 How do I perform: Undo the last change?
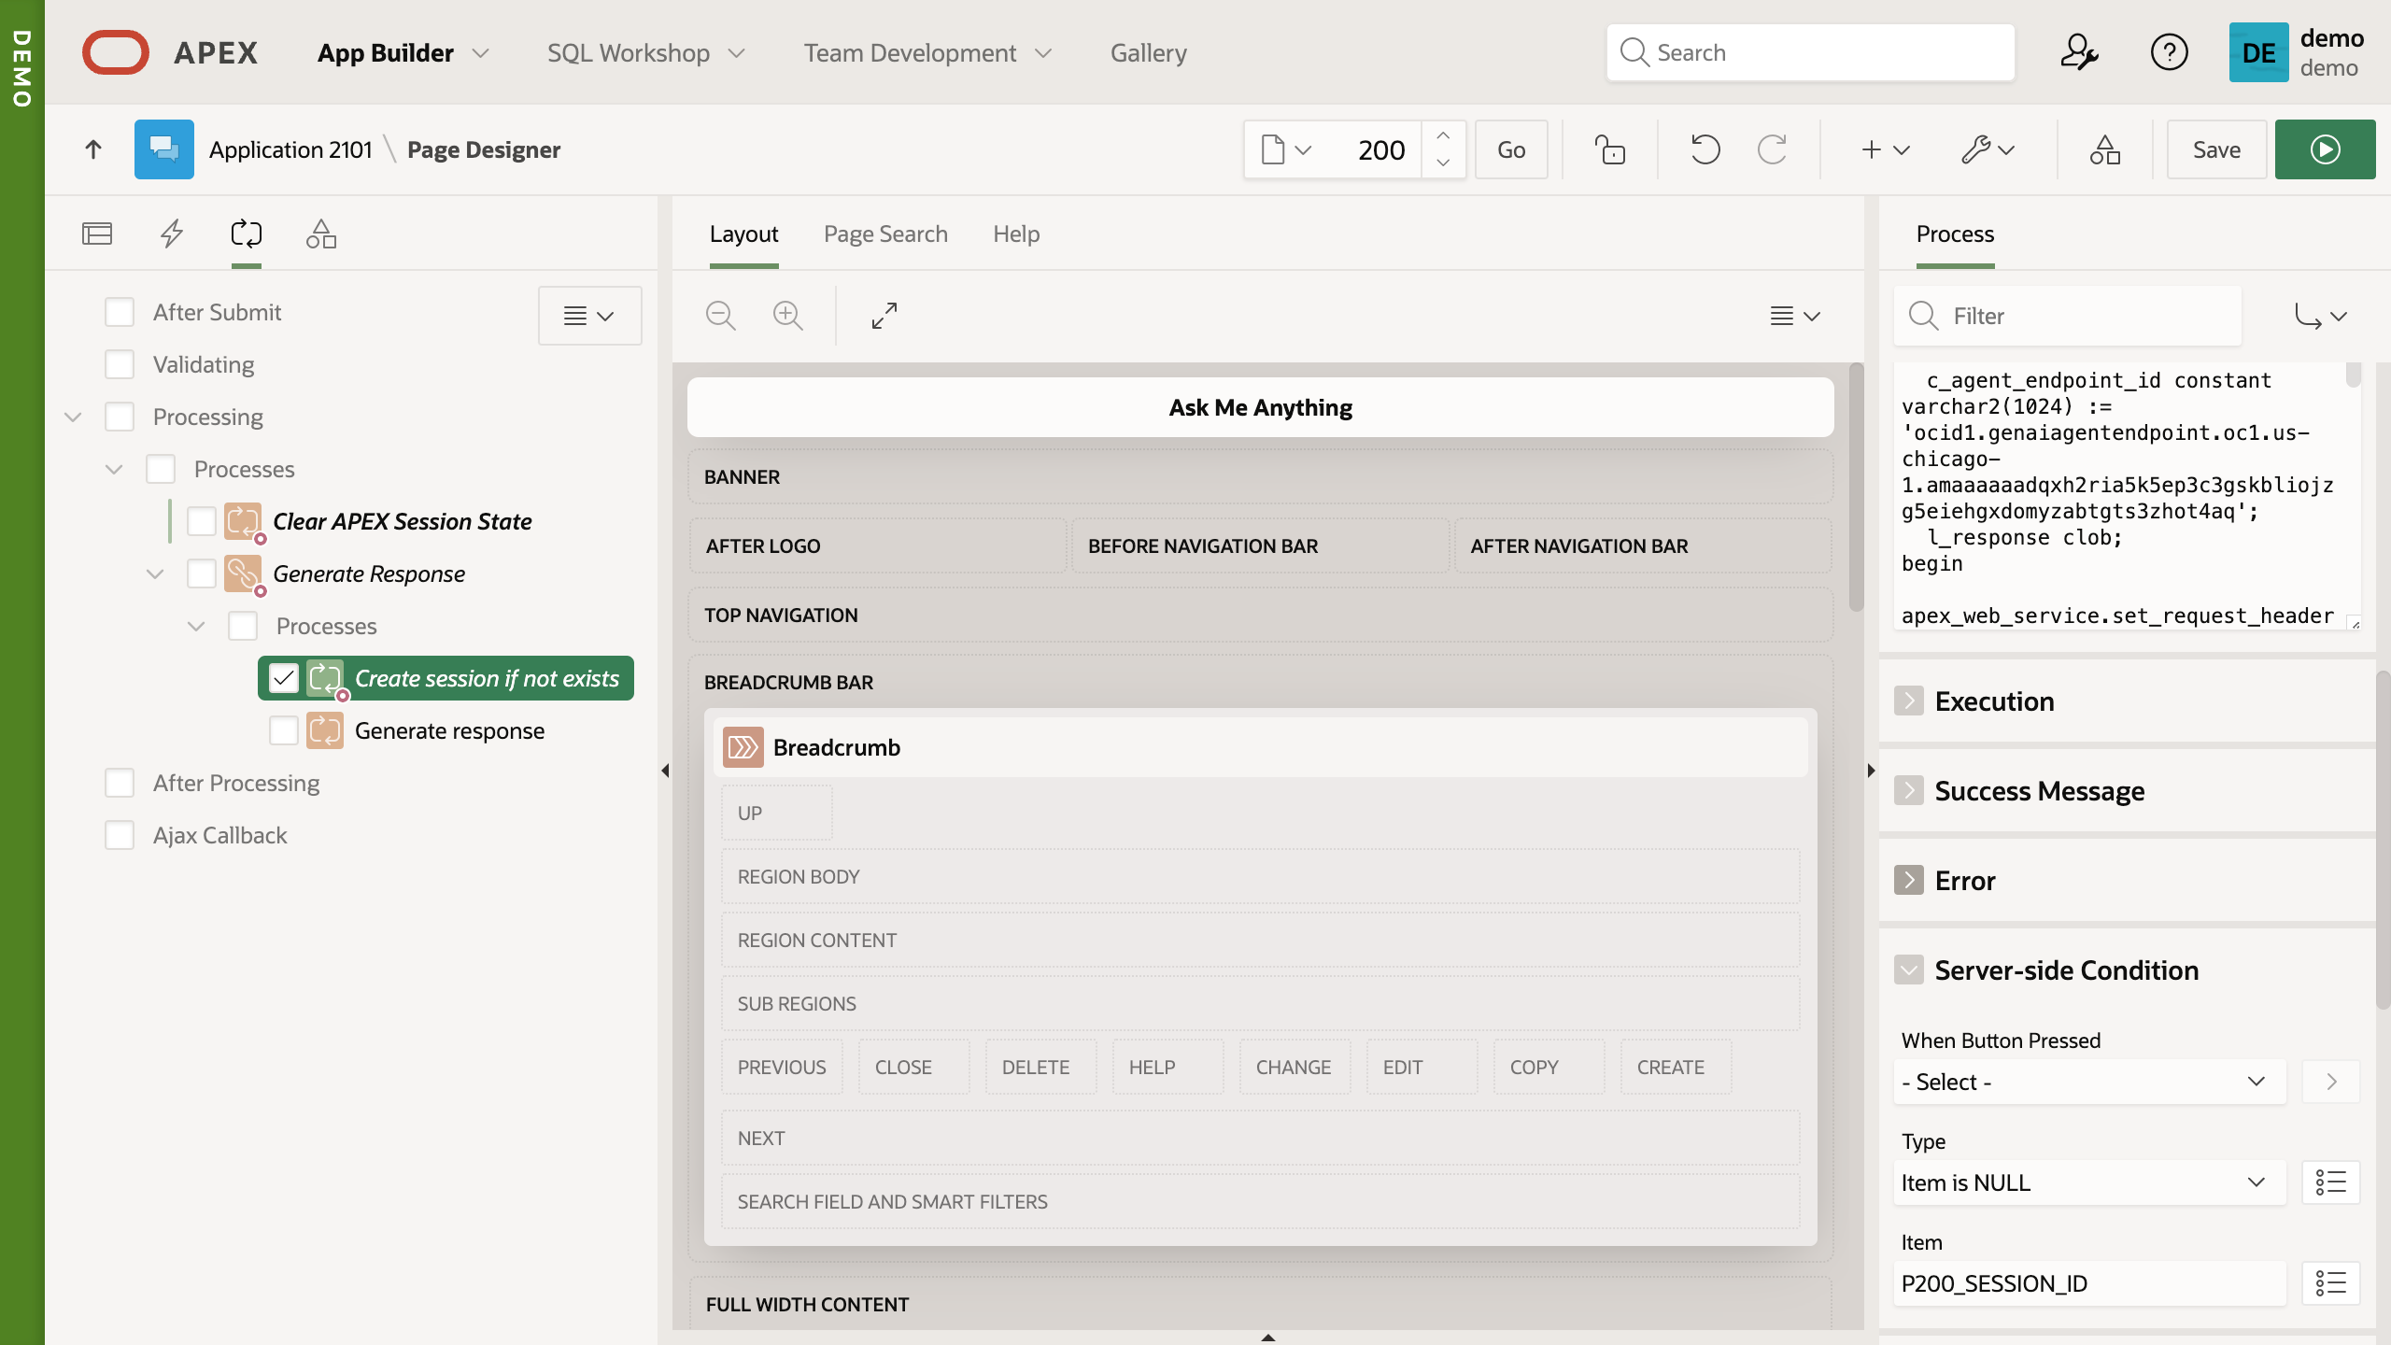[1705, 149]
